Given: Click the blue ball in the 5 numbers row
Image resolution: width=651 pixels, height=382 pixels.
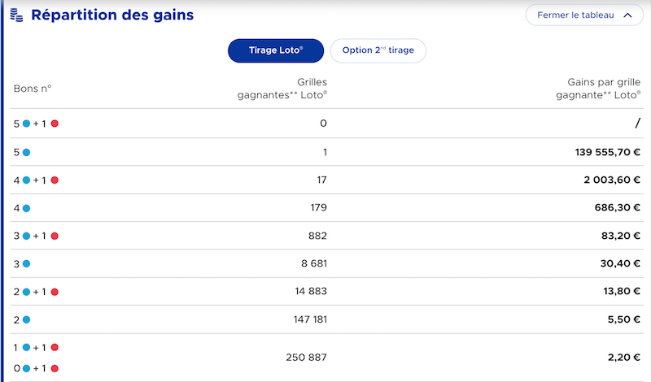Looking at the screenshot, I should pyautogui.click(x=26, y=152).
